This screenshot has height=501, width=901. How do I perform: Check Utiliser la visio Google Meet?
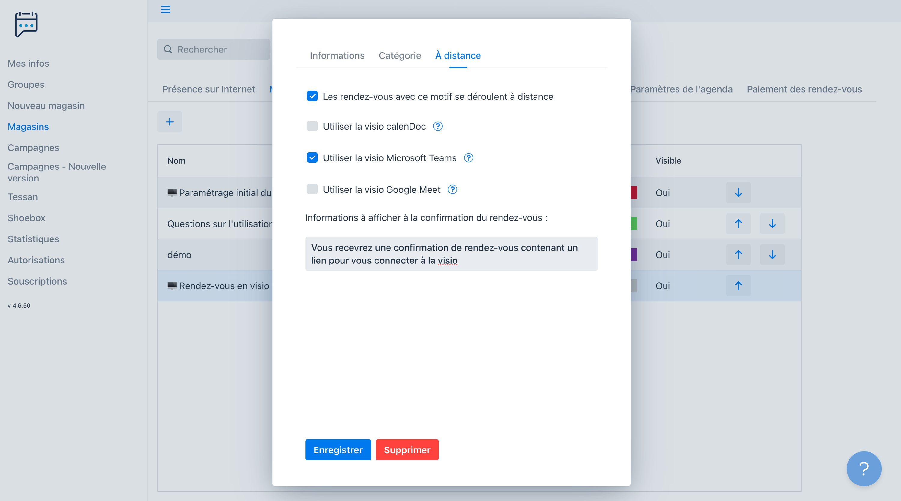(312, 189)
